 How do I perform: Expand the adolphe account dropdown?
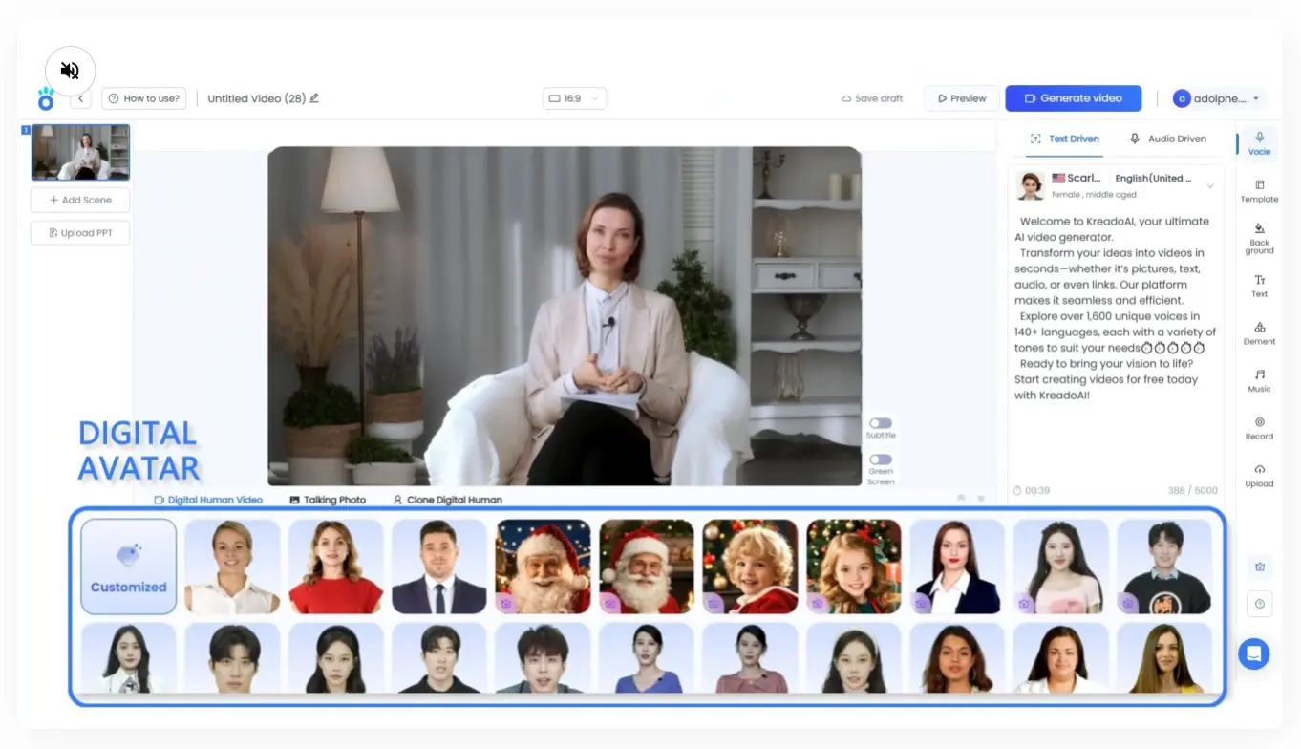pos(1255,98)
